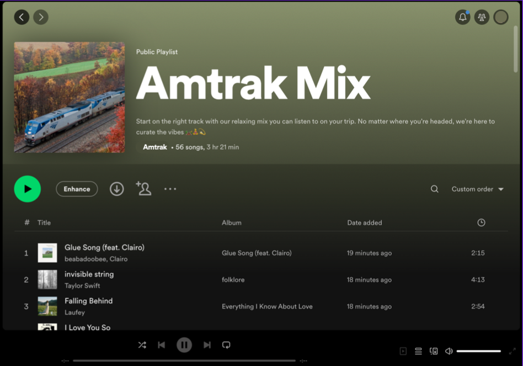
Task: Click the playback progress bar
Action: (184, 360)
